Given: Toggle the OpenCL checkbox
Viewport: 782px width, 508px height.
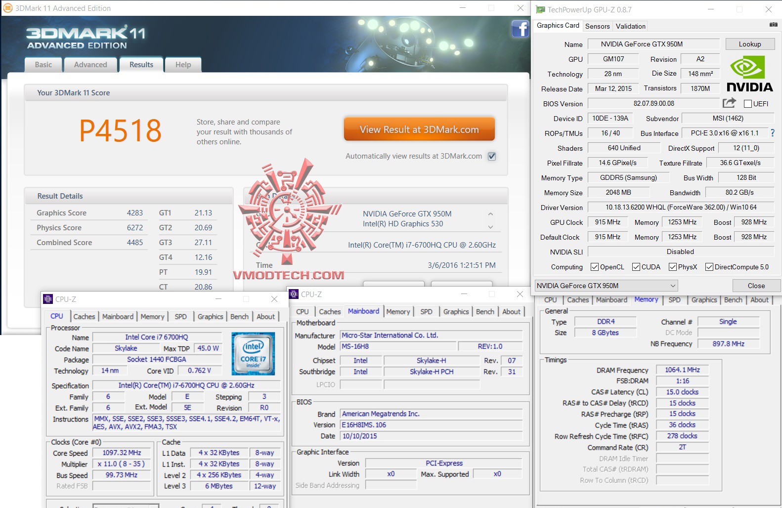Looking at the screenshot, I should click(595, 267).
